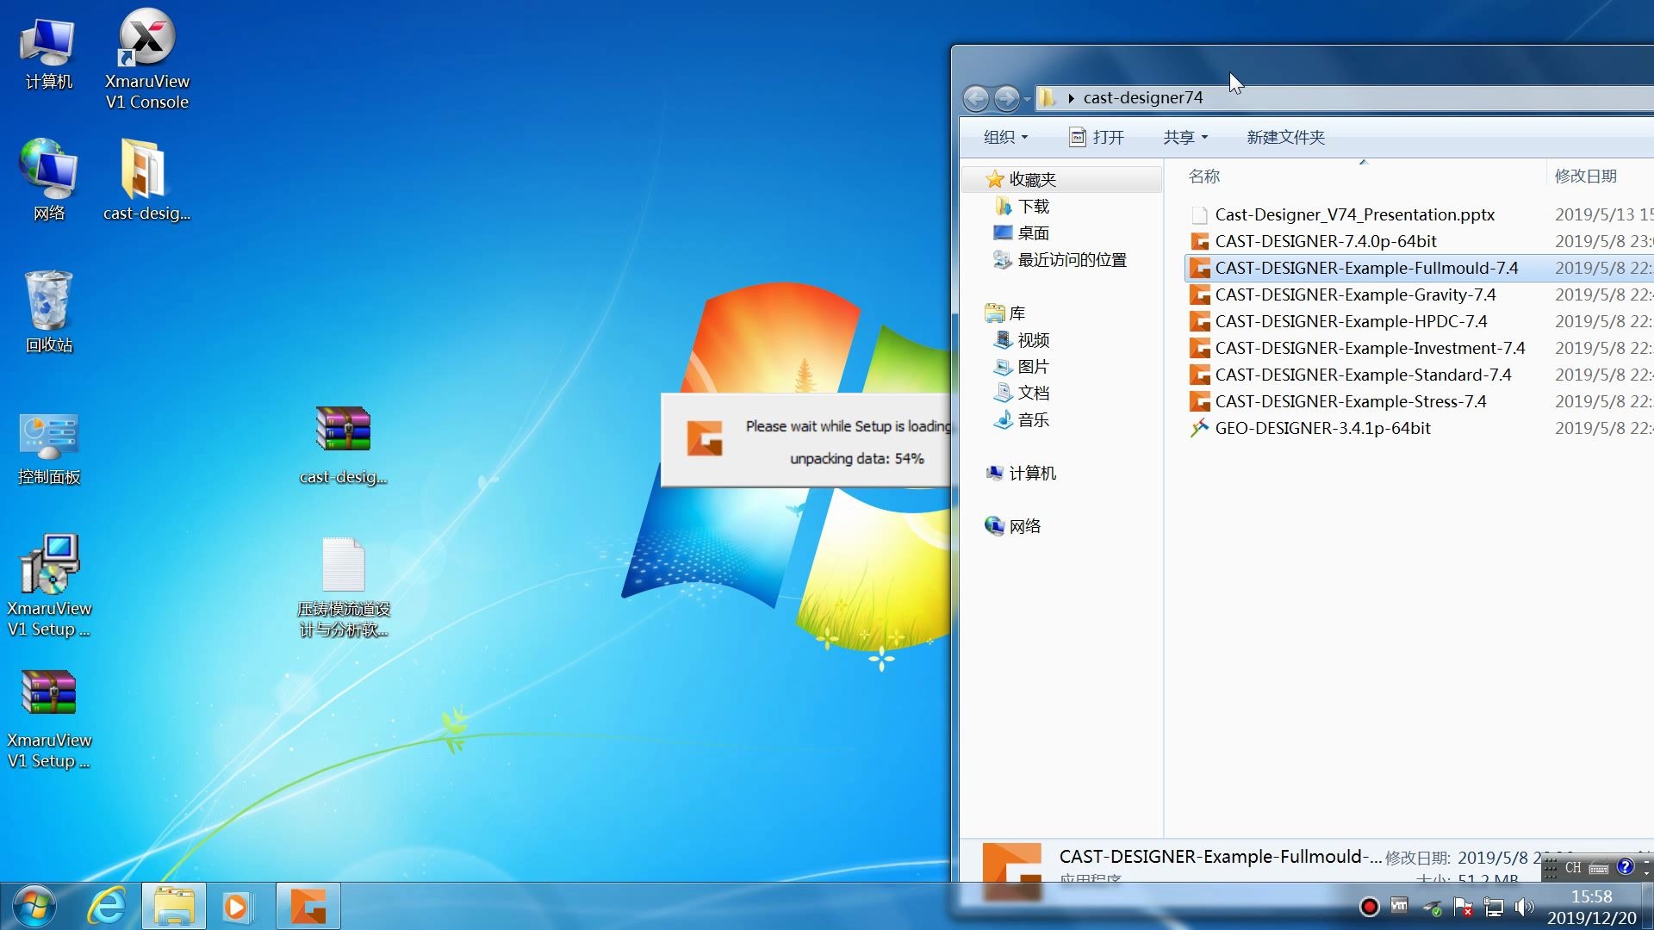1654x930 pixels.
Task: Select CAST-DESIGNER-Example-HPDC-7.4 file
Action: (1350, 321)
